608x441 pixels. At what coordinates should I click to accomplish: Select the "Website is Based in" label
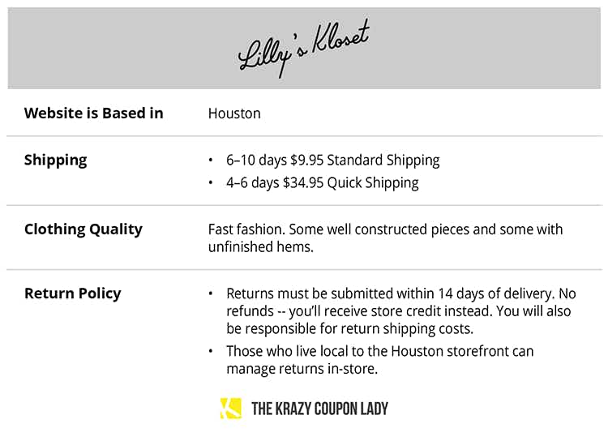pyautogui.click(x=93, y=113)
